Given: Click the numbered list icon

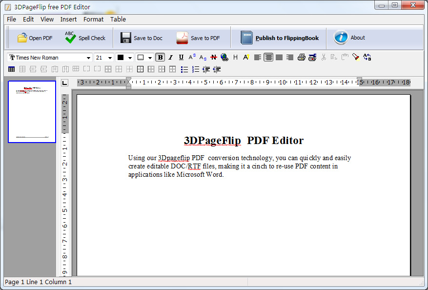Looking at the screenshot, I should pos(195,69).
